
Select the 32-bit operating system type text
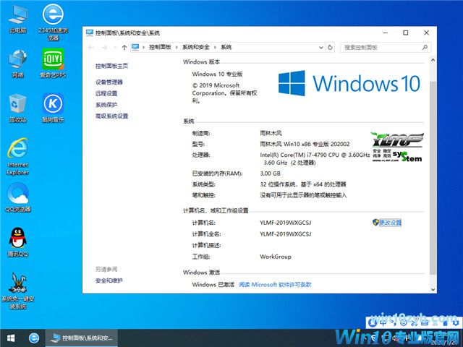303,184
